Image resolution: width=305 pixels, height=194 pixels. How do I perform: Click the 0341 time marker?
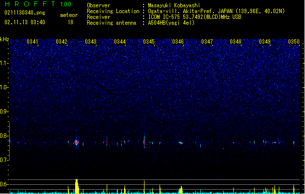(x=32, y=42)
